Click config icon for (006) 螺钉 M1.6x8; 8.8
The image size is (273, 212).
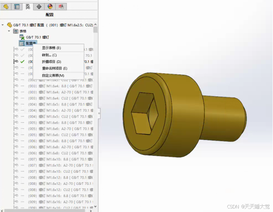(16, 141)
